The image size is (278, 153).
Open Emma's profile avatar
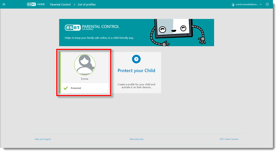pos(85,64)
